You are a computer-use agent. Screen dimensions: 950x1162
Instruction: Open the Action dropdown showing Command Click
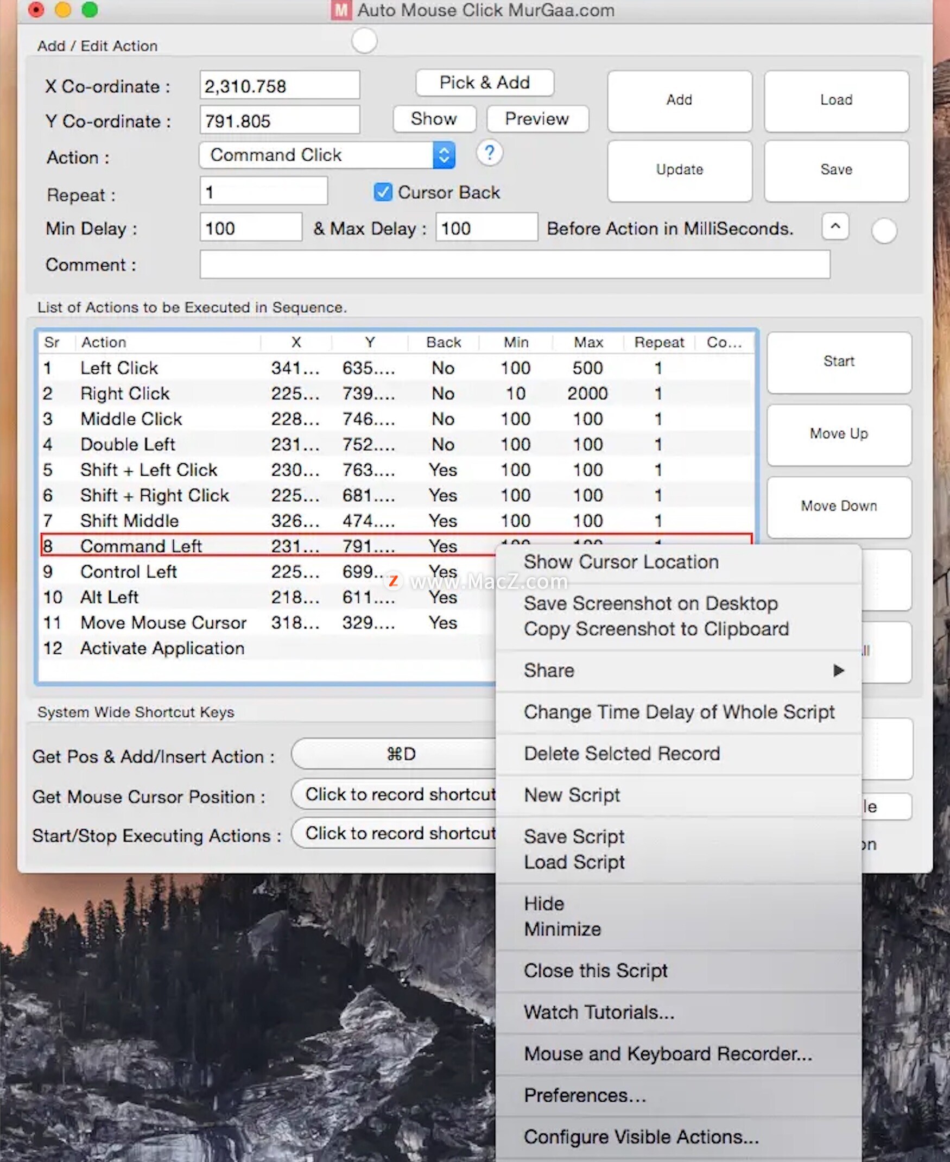click(327, 155)
